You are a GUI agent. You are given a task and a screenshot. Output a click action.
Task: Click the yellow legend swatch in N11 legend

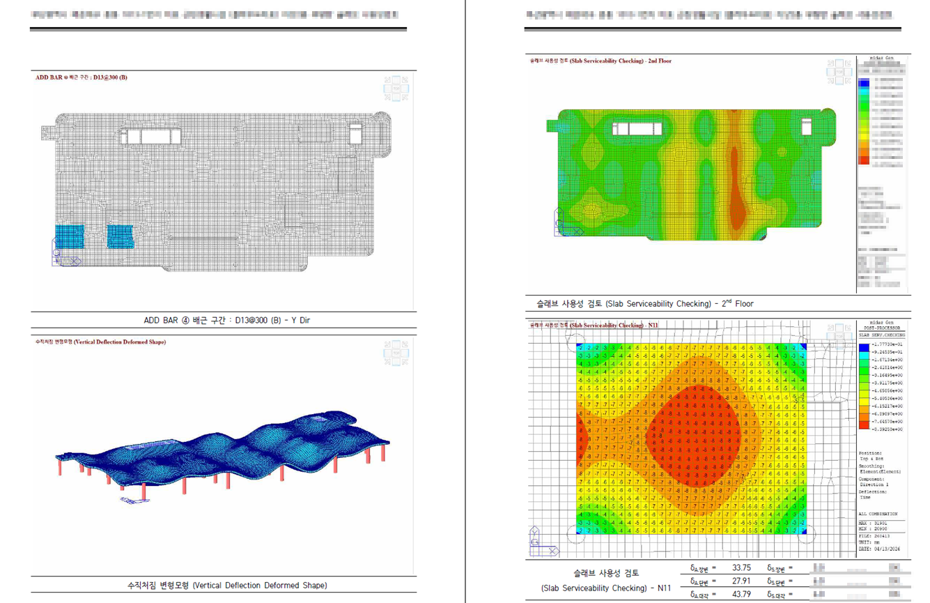click(x=864, y=403)
